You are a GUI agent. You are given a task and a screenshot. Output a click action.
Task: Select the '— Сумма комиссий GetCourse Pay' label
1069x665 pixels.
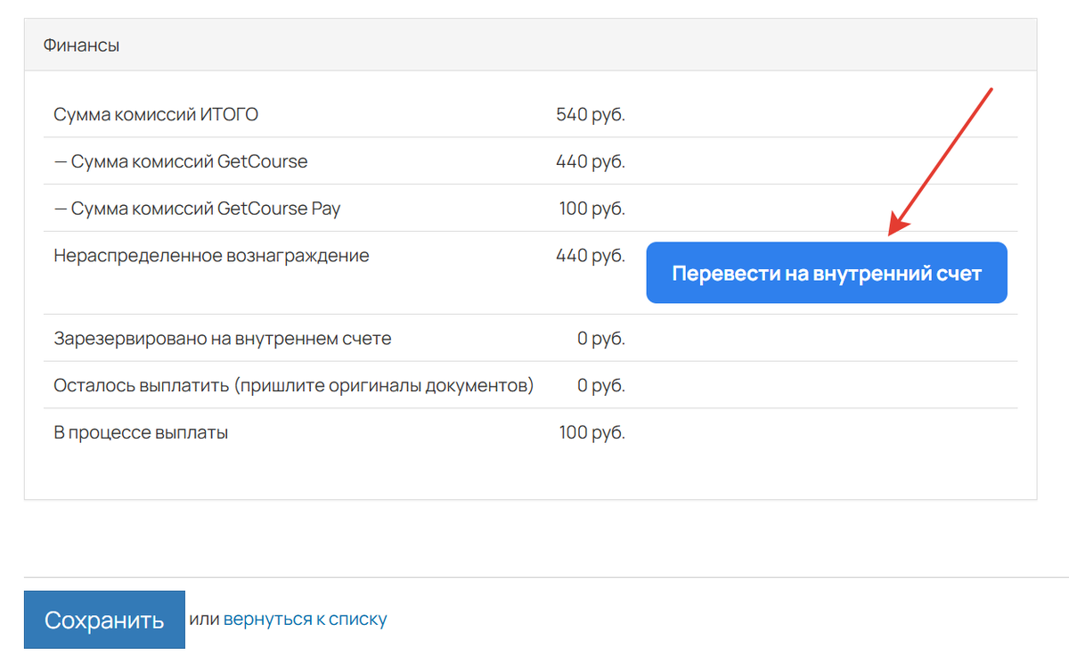[x=197, y=209]
